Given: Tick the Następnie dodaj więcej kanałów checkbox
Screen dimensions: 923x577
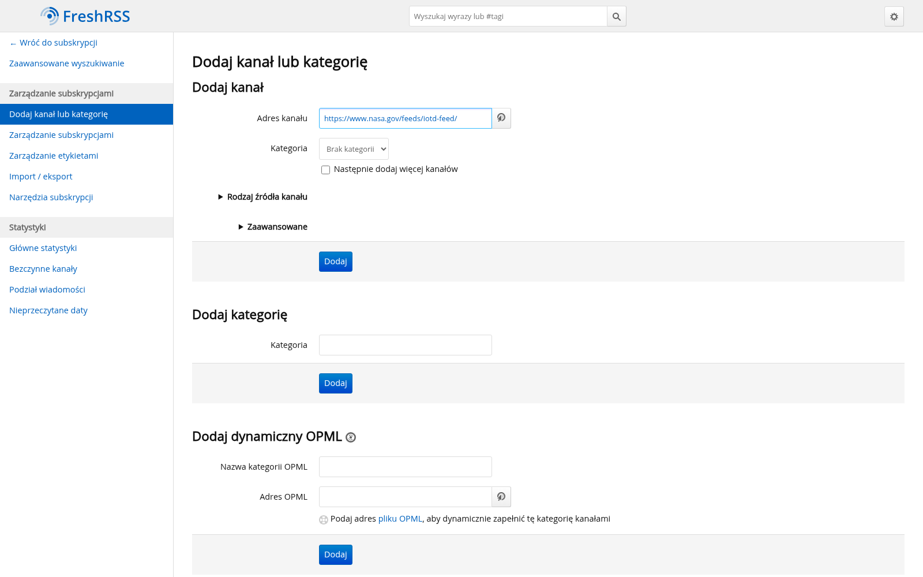Looking at the screenshot, I should pos(325,170).
